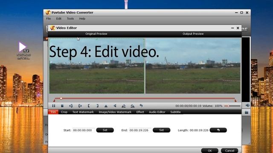The width and height of the screenshot is (273, 153).
Task: Open the Help menu
Action: click(x=82, y=19)
